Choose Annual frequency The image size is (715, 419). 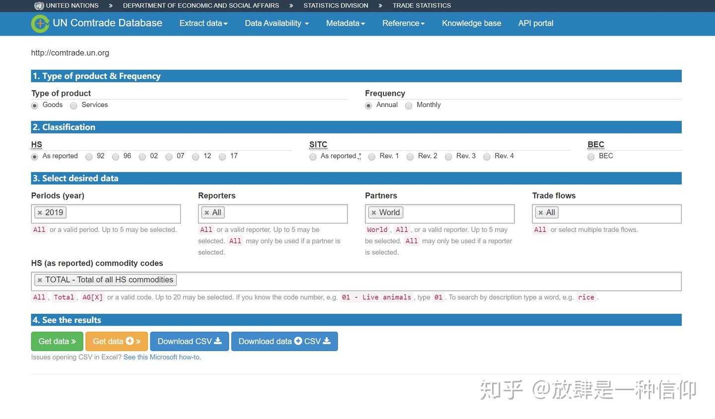click(x=368, y=105)
